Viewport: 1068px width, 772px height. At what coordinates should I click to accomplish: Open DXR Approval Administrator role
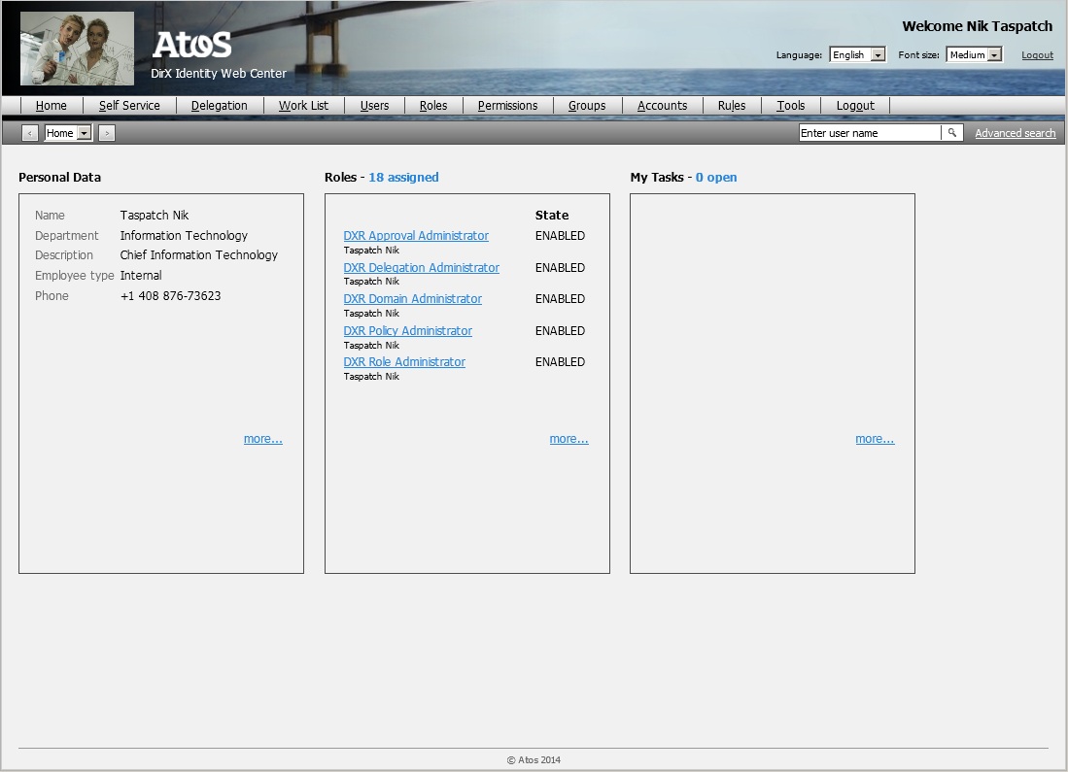[416, 235]
